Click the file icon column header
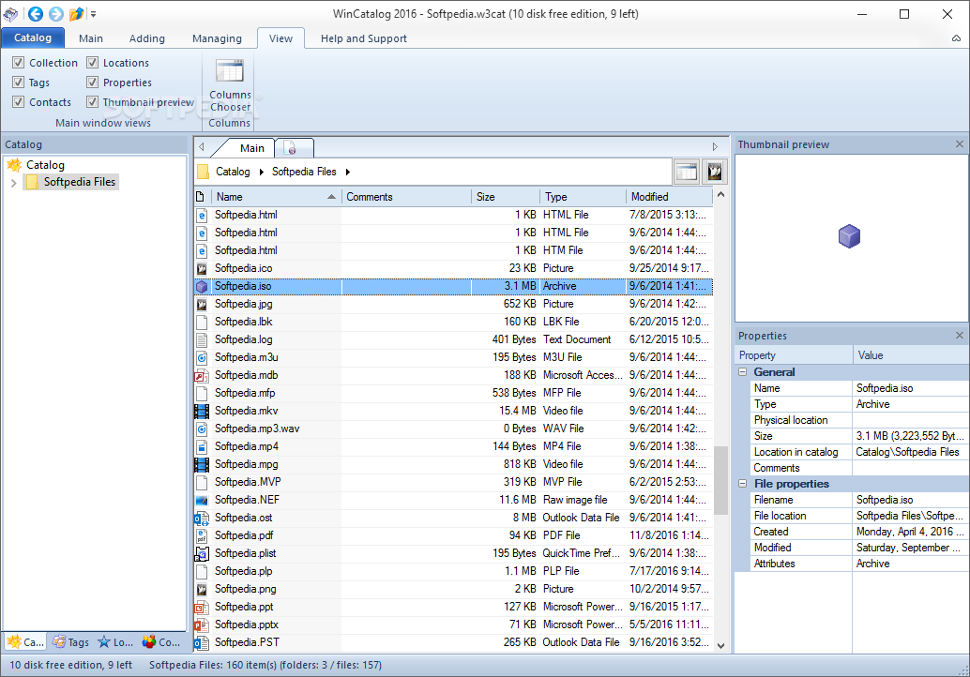This screenshot has height=677, width=970. [x=201, y=197]
